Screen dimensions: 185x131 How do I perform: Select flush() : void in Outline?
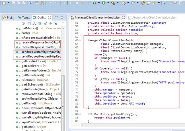pos(27,33)
